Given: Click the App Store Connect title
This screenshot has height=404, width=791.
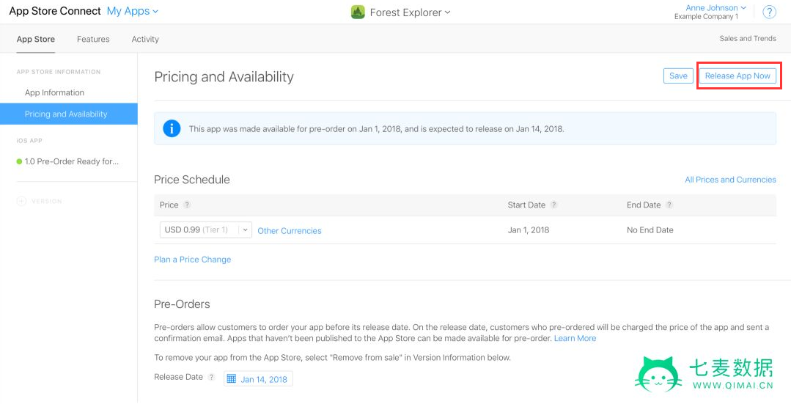Looking at the screenshot, I should tap(55, 11).
